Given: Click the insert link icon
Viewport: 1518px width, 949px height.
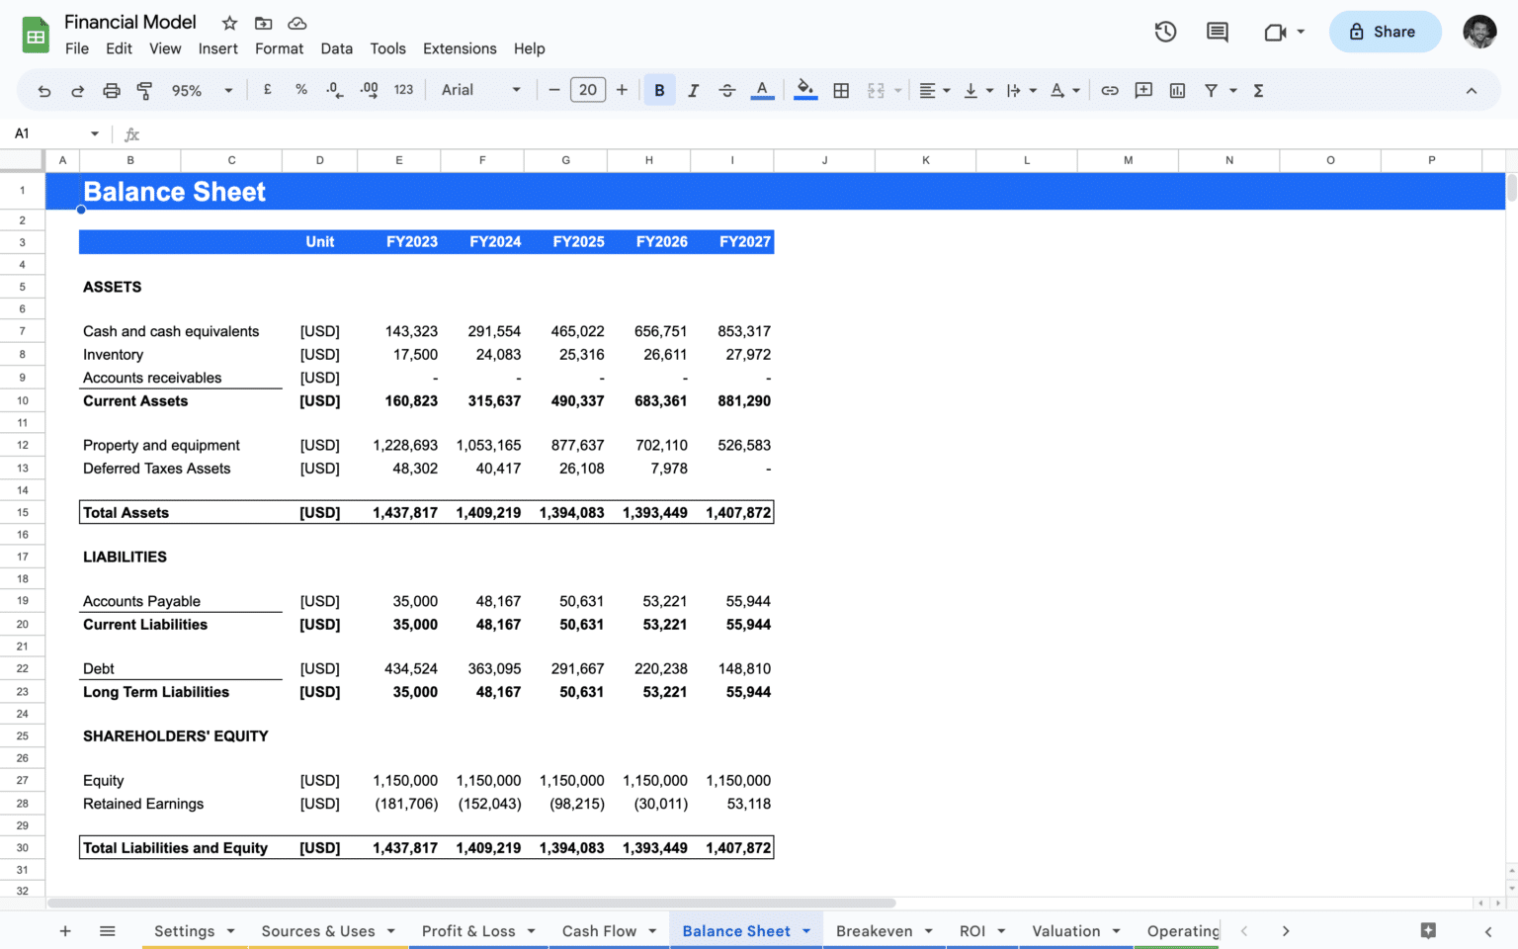Looking at the screenshot, I should tap(1109, 90).
